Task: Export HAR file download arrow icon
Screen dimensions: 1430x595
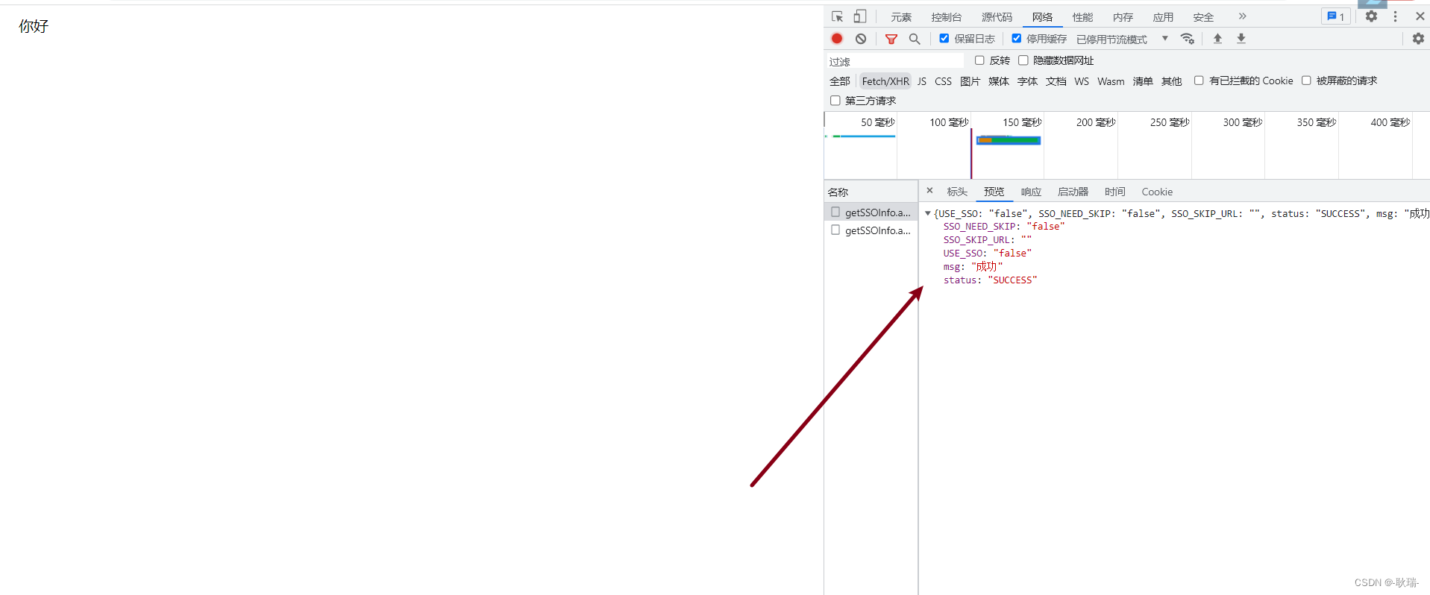Action: 1241,39
